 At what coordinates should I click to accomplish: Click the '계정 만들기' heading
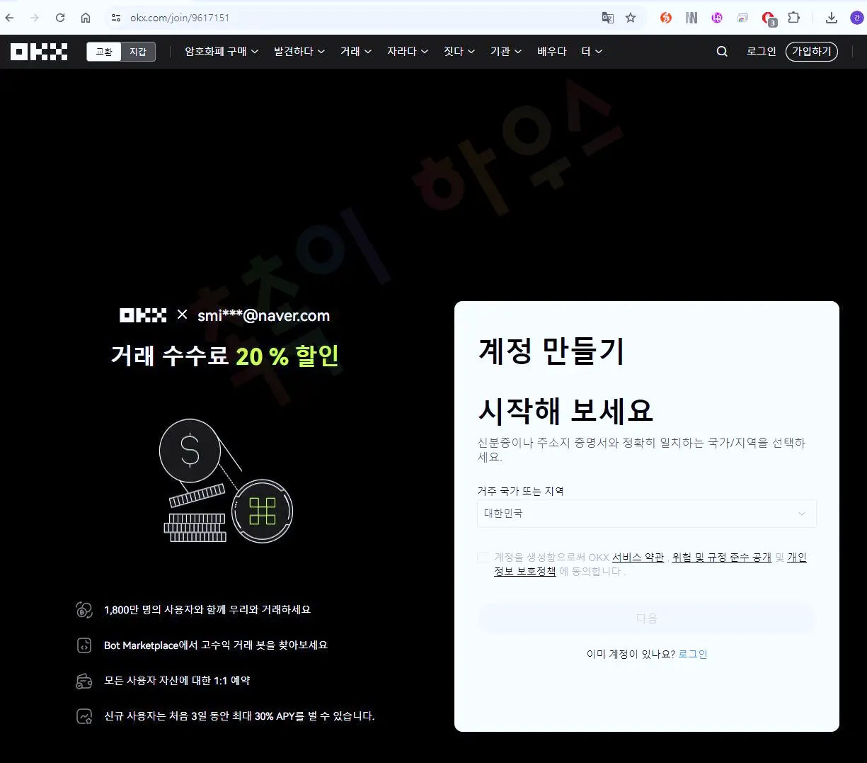(551, 351)
